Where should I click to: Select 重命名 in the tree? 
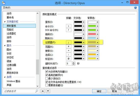pos(10,17)
